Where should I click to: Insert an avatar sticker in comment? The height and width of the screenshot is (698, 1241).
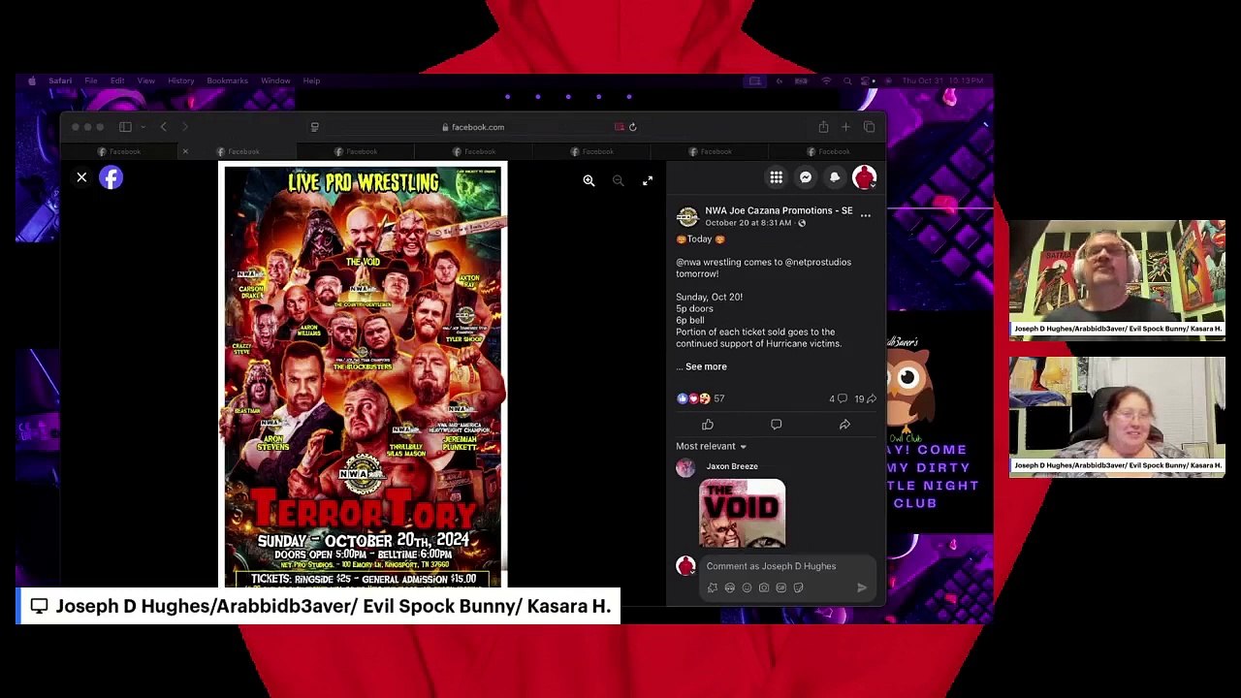click(712, 587)
